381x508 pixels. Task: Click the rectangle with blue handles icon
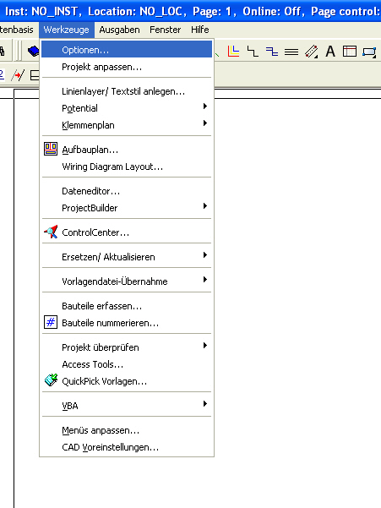coord(369,52)
